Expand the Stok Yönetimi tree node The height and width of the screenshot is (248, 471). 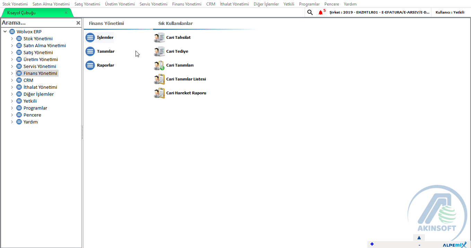point(12,39)
